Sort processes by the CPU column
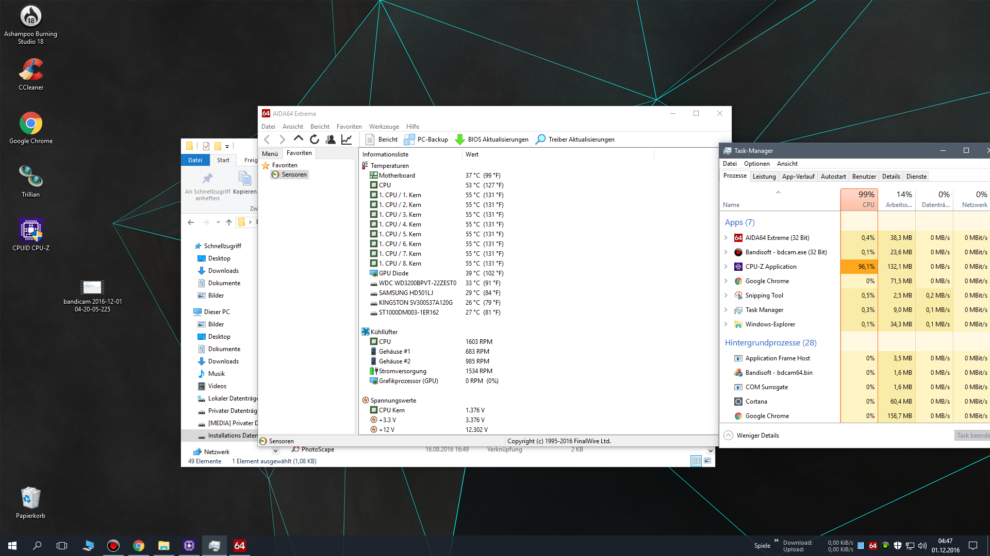Screen dimensions: 990x556 [859, 199]
